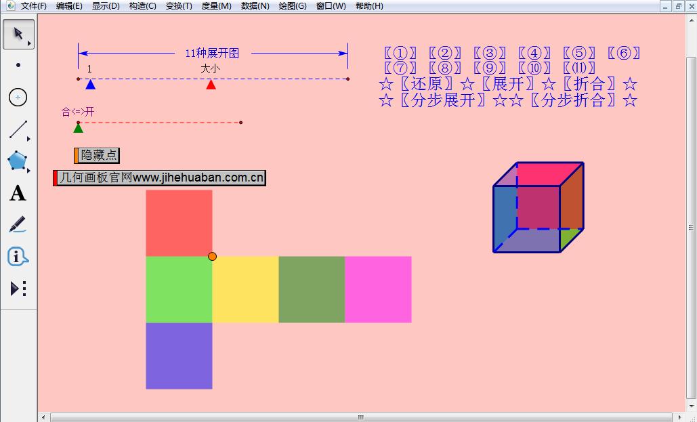Select the Straightedge line tool
The width and height of the screenshot is (697, 422).
click(18, 129)
